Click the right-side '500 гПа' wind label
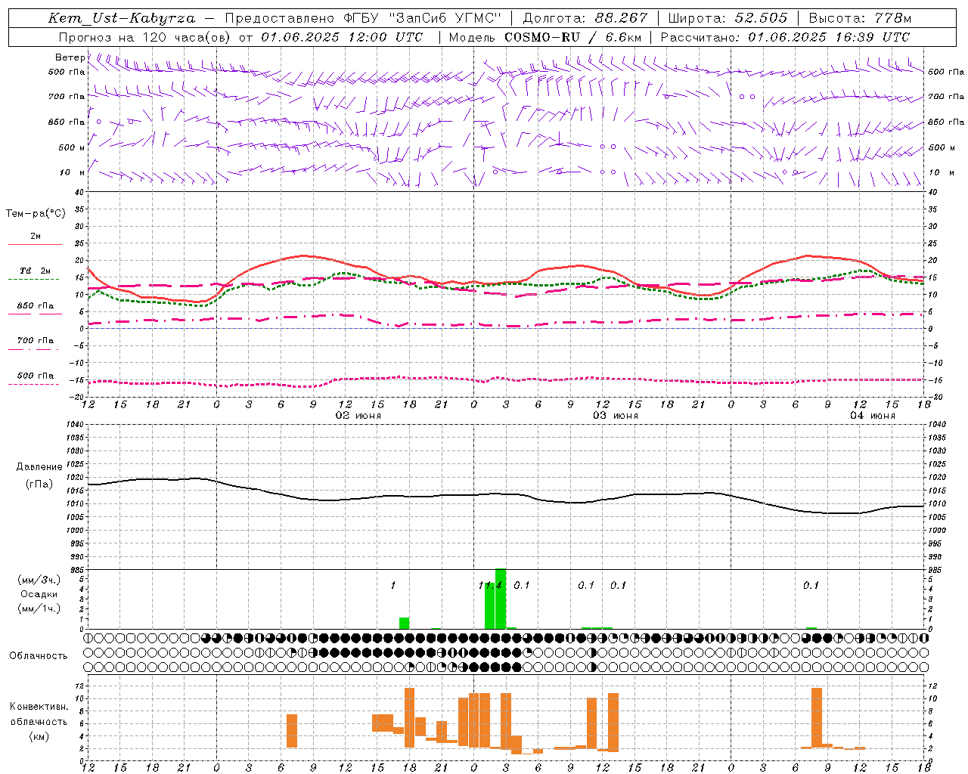This screenshot has width=968, height=774. [946, 72]
